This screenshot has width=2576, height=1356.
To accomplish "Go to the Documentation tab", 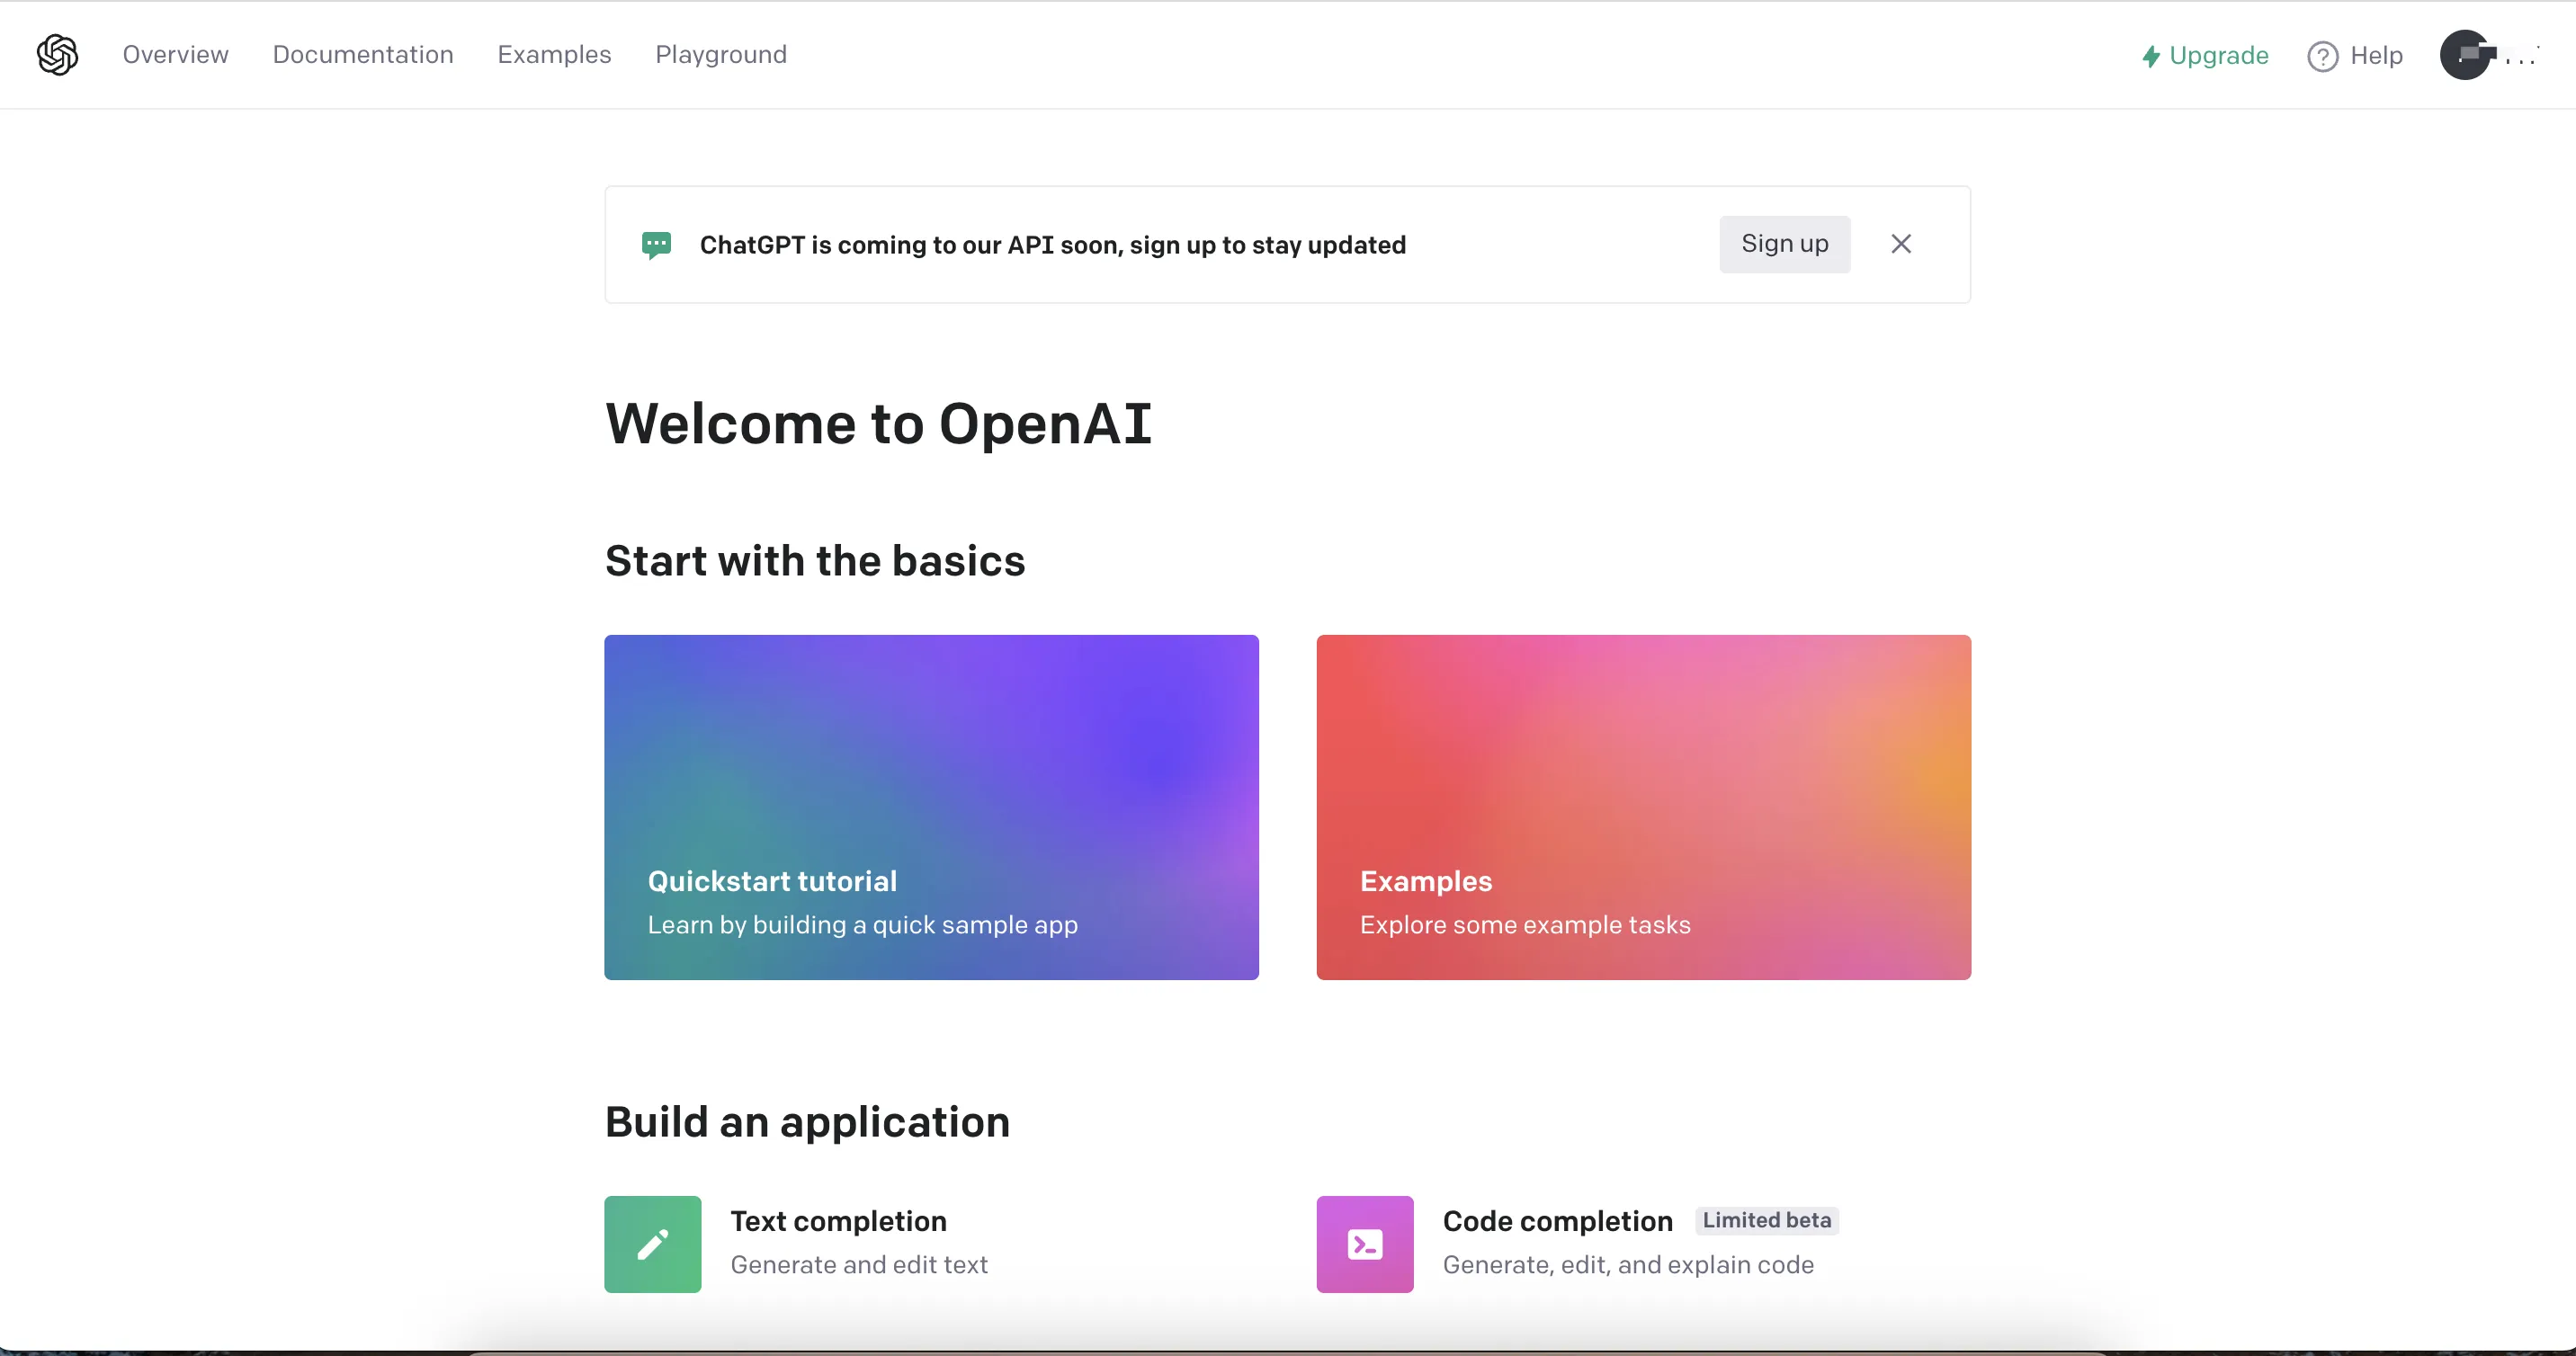I will pos(363,55).
